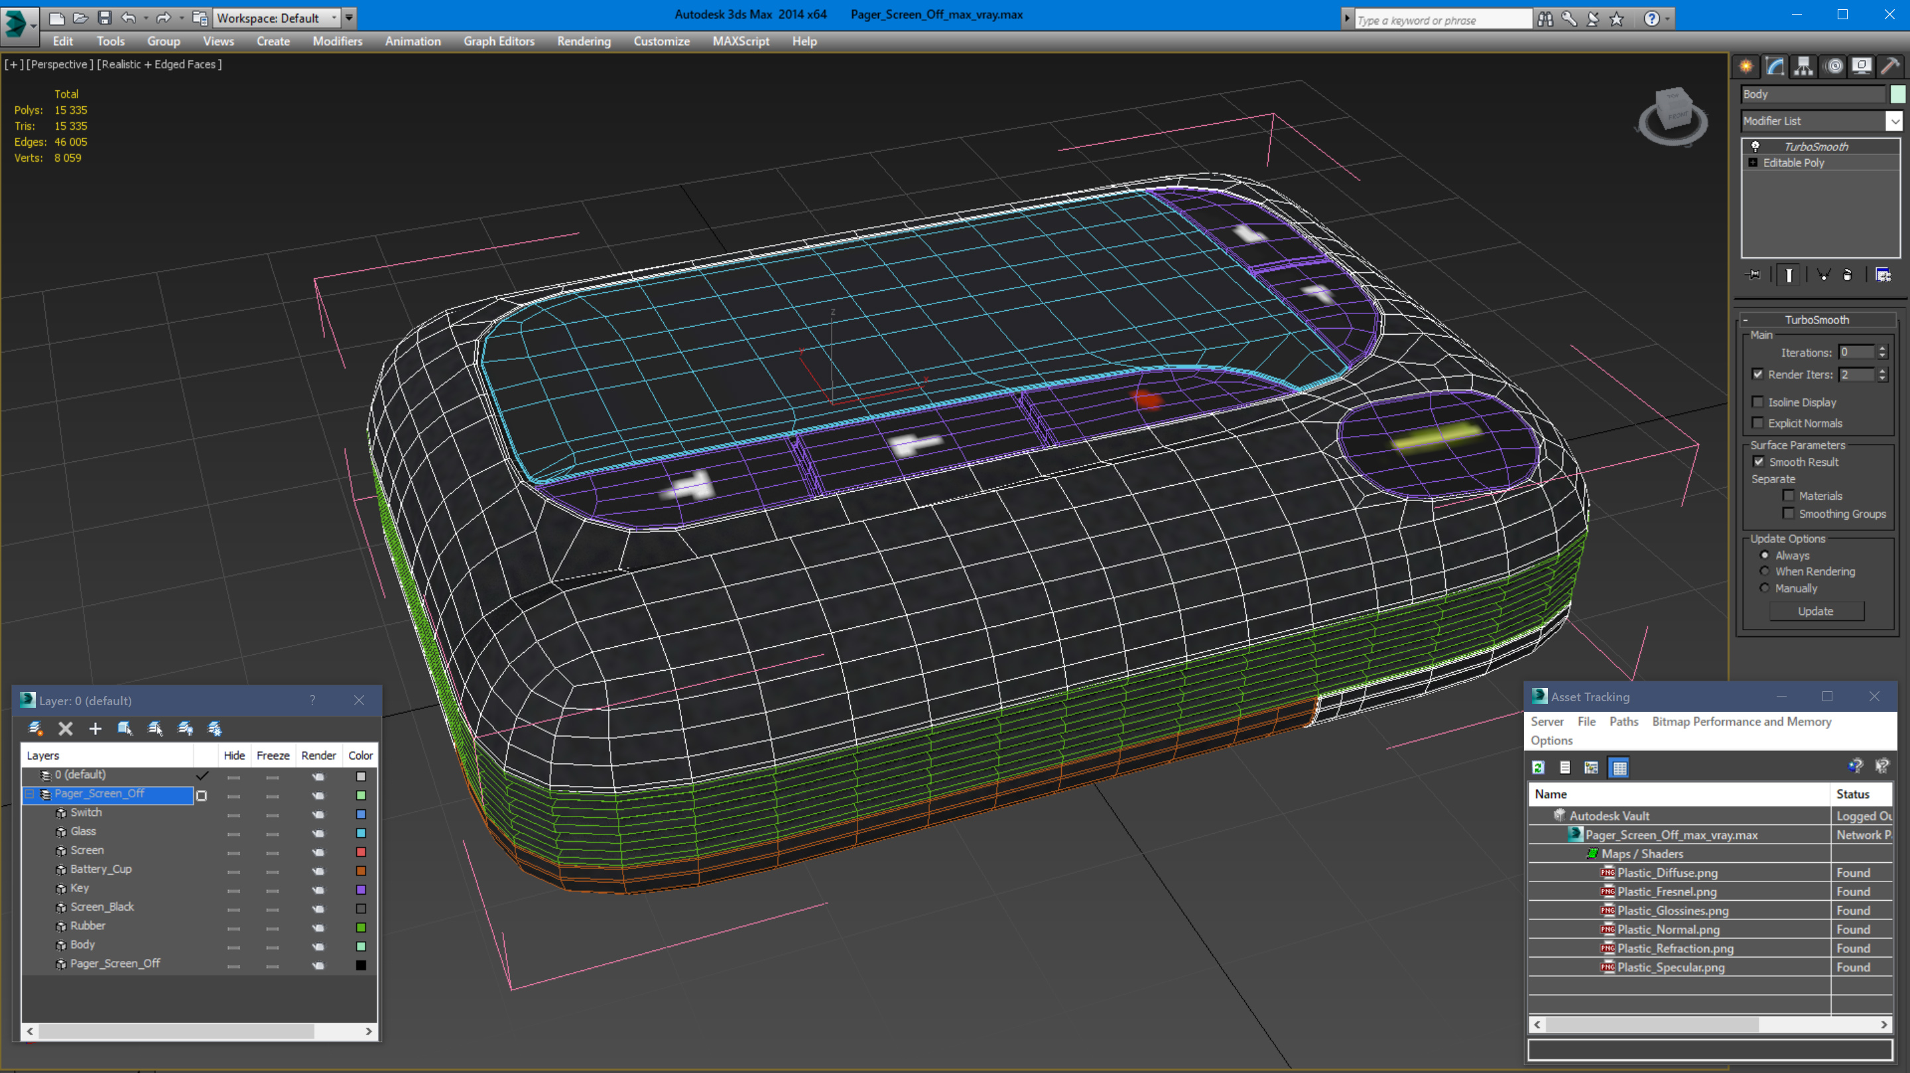This screenshot has width=1910, height=1073.
Task: Open Paths menu in Asset Tracking
Action: click(1623, 722)
